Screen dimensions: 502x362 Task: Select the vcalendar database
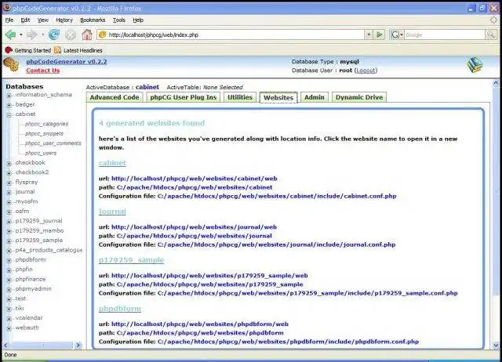pos(29,317)
